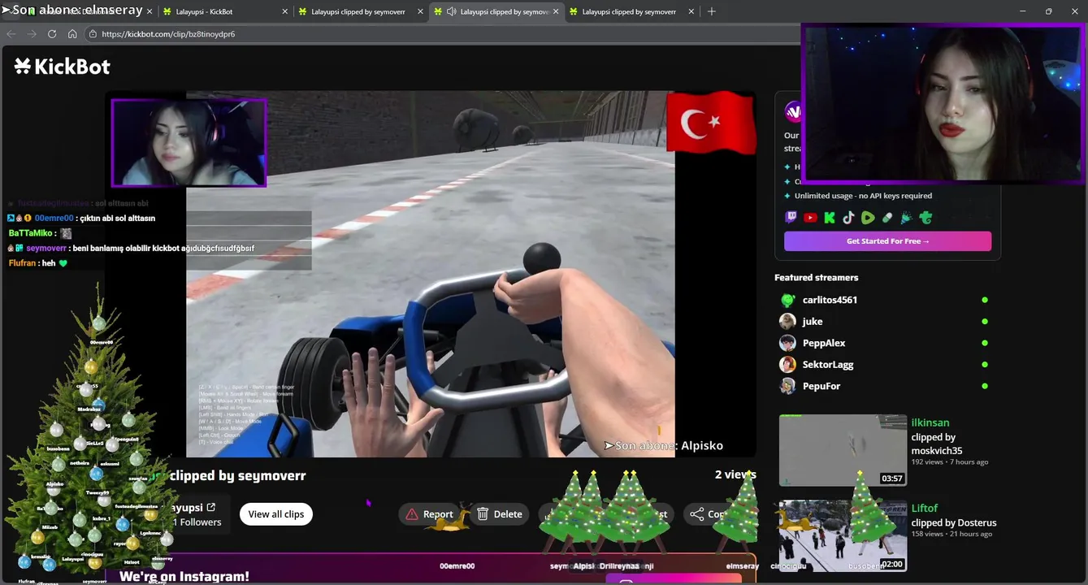Image resolution: width=1088 pixels, height=585 pixels.
Task: Open juke's avatar in Featured streamers
Action: pos(787,322)
